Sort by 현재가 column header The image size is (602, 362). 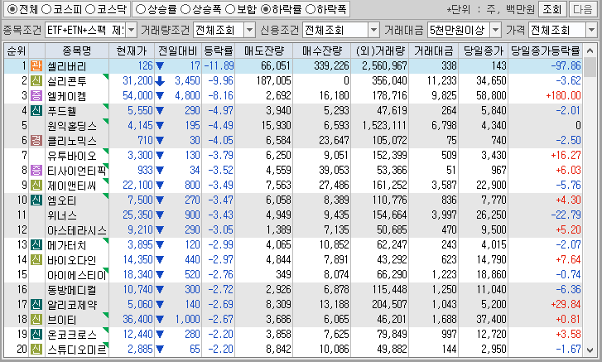tap(132, 51)
